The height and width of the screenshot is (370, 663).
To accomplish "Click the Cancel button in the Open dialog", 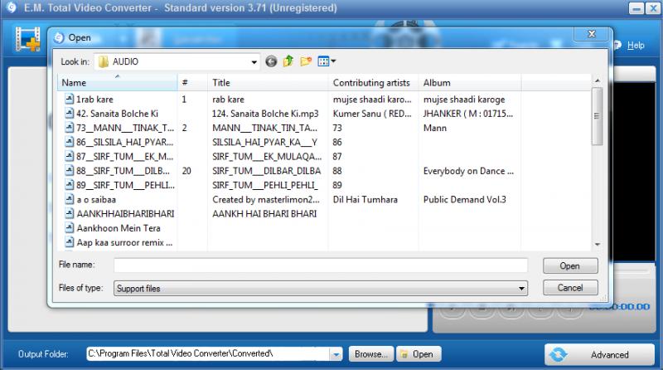I will 570,288.
